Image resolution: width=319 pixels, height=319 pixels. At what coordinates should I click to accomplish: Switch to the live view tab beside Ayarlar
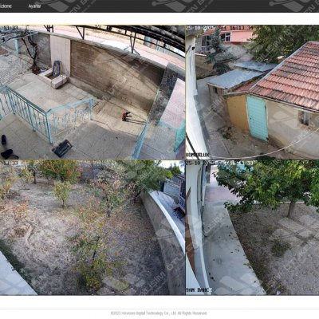pyautogui.click(x=6, y=6)
